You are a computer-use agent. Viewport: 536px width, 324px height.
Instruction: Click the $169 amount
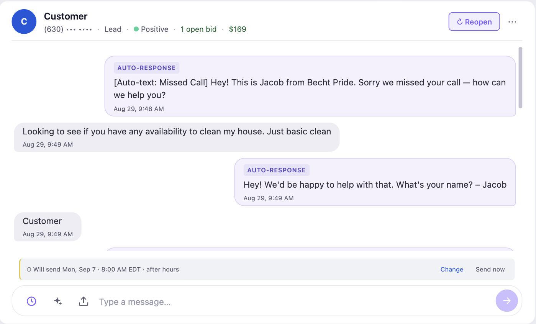click(x=238, y=29)
